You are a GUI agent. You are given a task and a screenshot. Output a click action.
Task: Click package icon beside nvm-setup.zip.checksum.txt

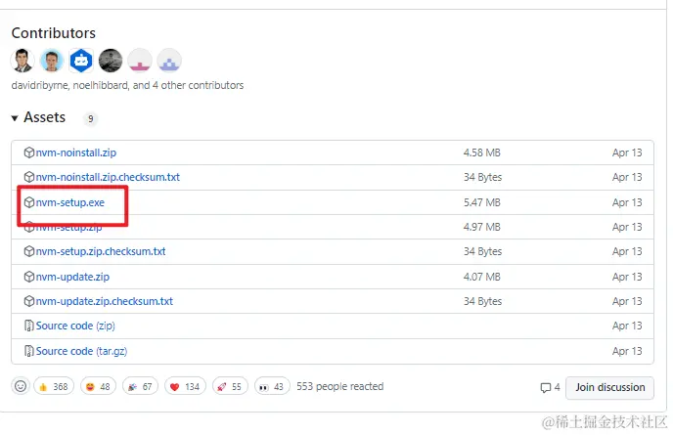[x=28, y=251]
